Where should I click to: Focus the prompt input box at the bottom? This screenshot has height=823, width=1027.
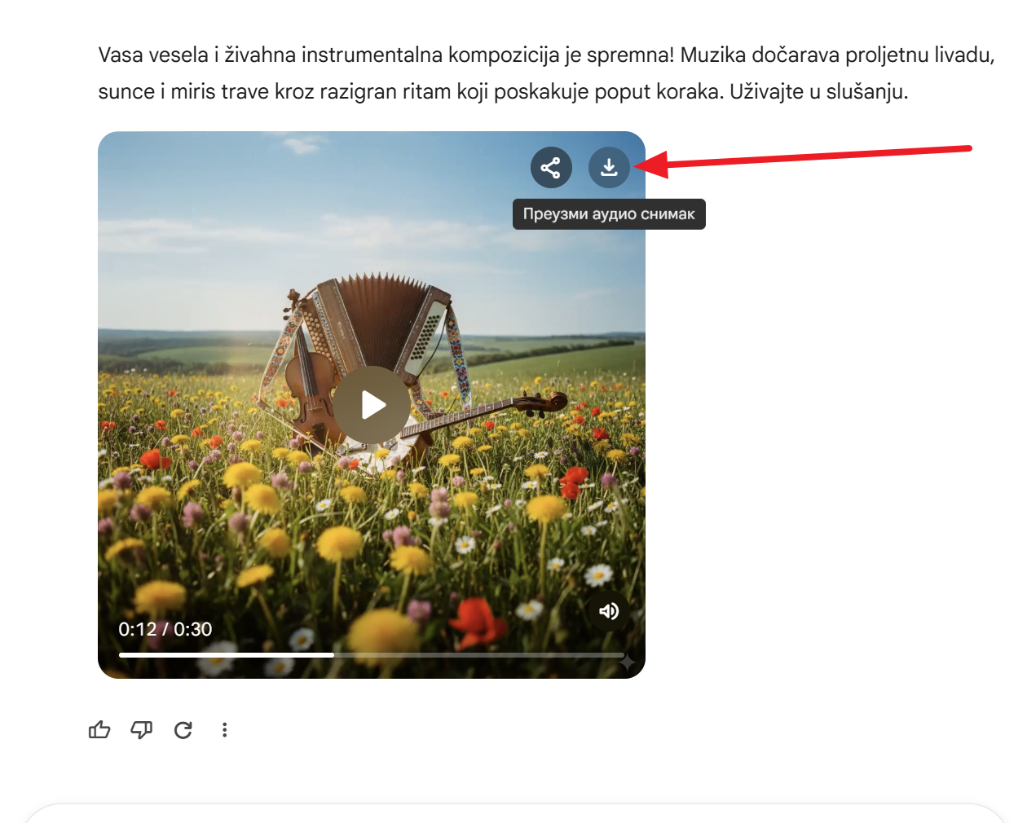[513, 813]
